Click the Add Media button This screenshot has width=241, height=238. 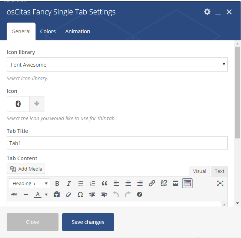pyautogui.click(x=26, y=169)
